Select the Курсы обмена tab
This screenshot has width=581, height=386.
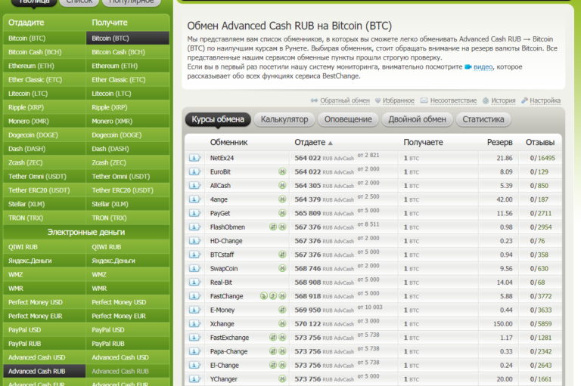click(218, 119)
